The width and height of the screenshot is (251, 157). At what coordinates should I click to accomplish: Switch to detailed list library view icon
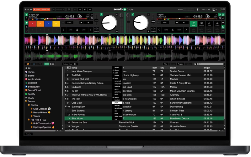[52, 64]
